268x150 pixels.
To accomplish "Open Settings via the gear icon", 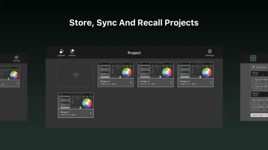I will point(210,51).
